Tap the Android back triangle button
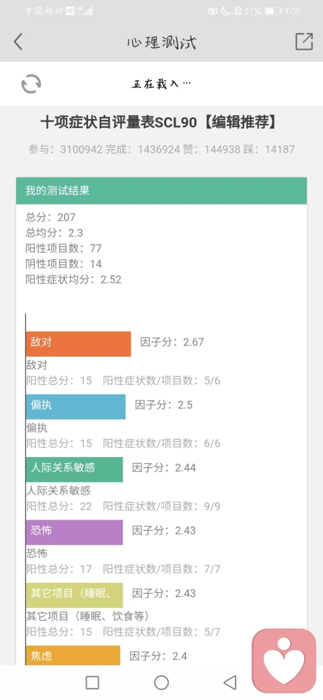Image resolution: width=323 pixels, height=700 pixels. click(229, 682)
